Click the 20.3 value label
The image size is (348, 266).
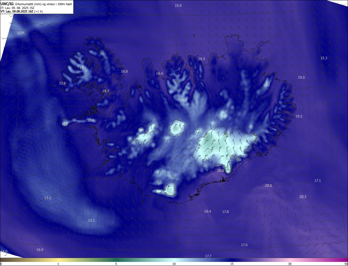(x=303, y=197)
